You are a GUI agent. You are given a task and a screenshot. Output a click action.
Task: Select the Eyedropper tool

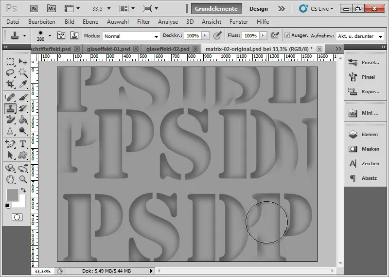[23, 84]
